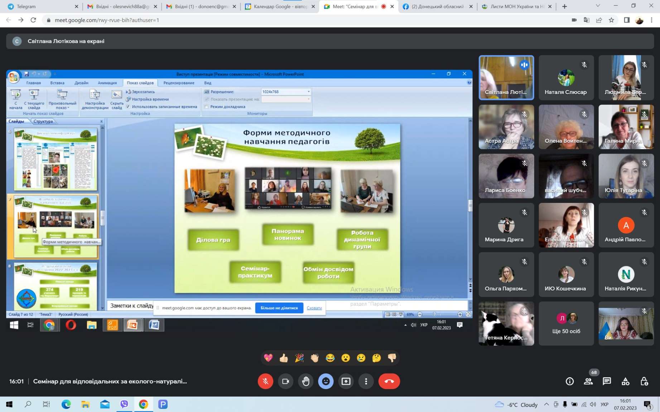Click 'Скрыть слайд' ribbon button

click(x=117, y=99)
